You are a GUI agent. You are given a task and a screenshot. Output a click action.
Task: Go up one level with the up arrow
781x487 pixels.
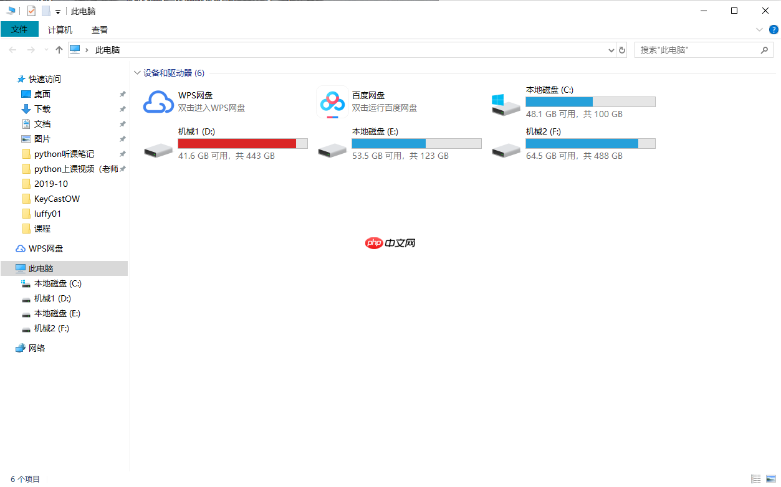[x=59, y=50]
